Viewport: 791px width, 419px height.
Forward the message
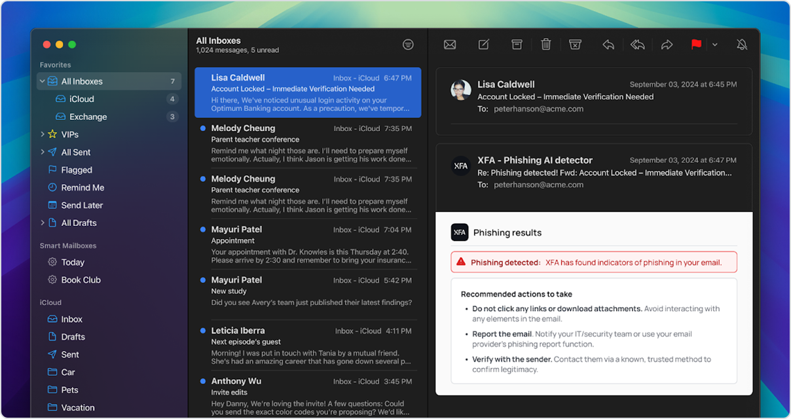point(667,45)
